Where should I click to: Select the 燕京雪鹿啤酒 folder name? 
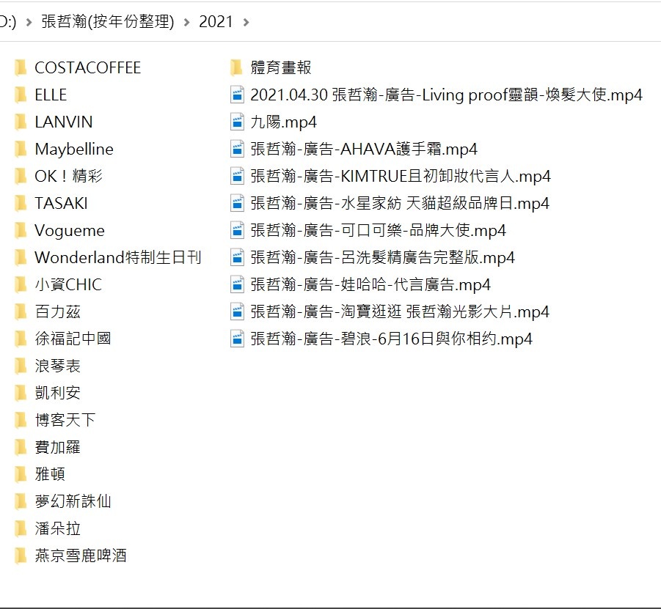tap(81, 556)
